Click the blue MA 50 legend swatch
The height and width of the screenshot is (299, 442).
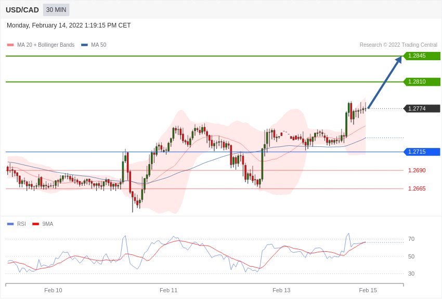tap(84, 45)
